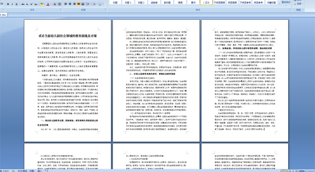Screen dimensions: 315x172
Task: Center align the paragraph
Action: (x=70, y=4)
